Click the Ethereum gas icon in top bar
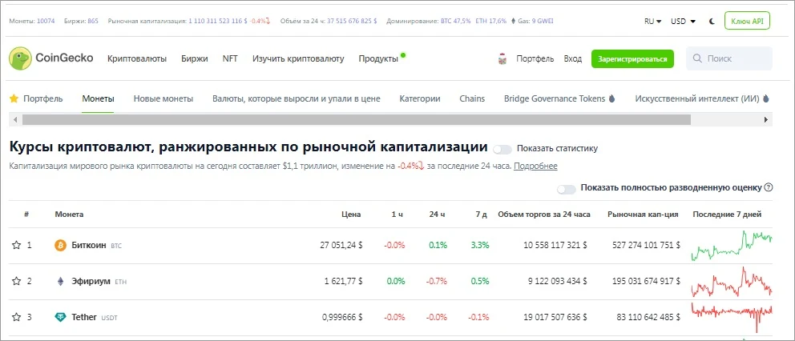Image resolution: width=795 pixels, height=341 pixels. pos(513,22)
